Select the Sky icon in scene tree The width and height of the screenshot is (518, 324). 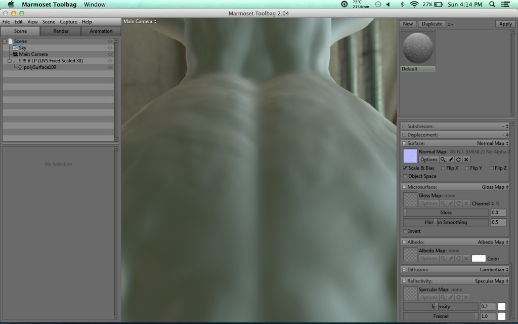coord(15,48)
